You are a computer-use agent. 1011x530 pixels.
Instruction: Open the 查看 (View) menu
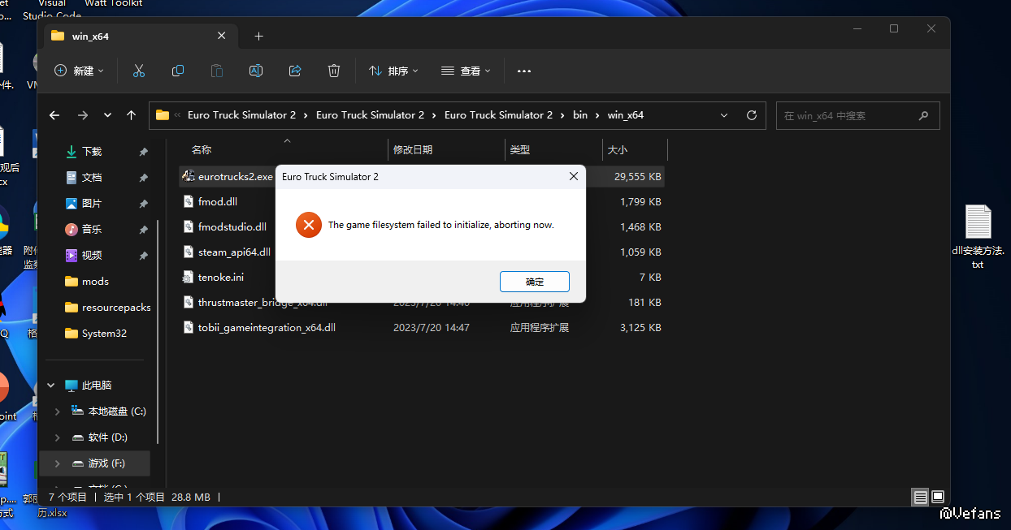point(466,71)
